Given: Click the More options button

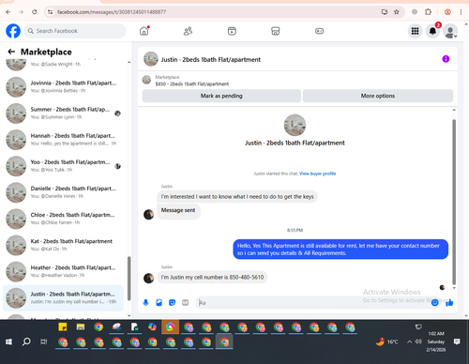Looking at the screenshot, I should 378,96.
